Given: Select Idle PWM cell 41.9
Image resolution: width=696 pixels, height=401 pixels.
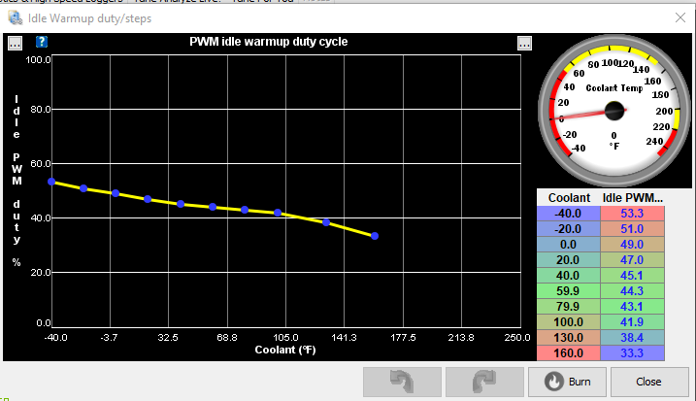Looking at the screenshot, I should click(633, 322).
